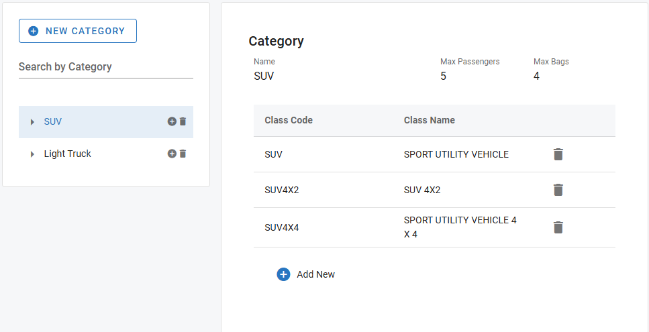
Task: Click the Add New plus icon
Action: pyautogui.click(x=283, y=274)
